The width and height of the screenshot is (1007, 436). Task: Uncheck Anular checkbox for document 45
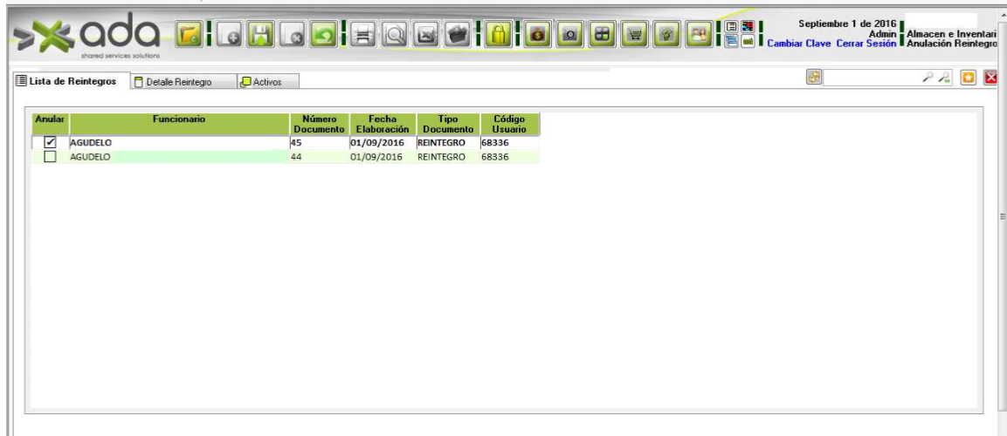point(51,143)
